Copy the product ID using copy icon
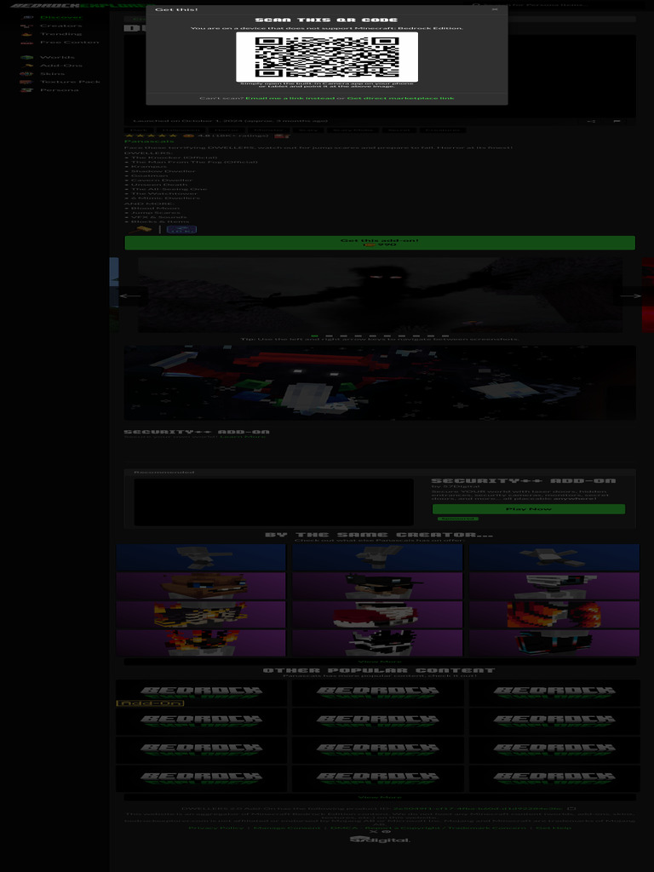654x872 pixels. tap(571, 809)
